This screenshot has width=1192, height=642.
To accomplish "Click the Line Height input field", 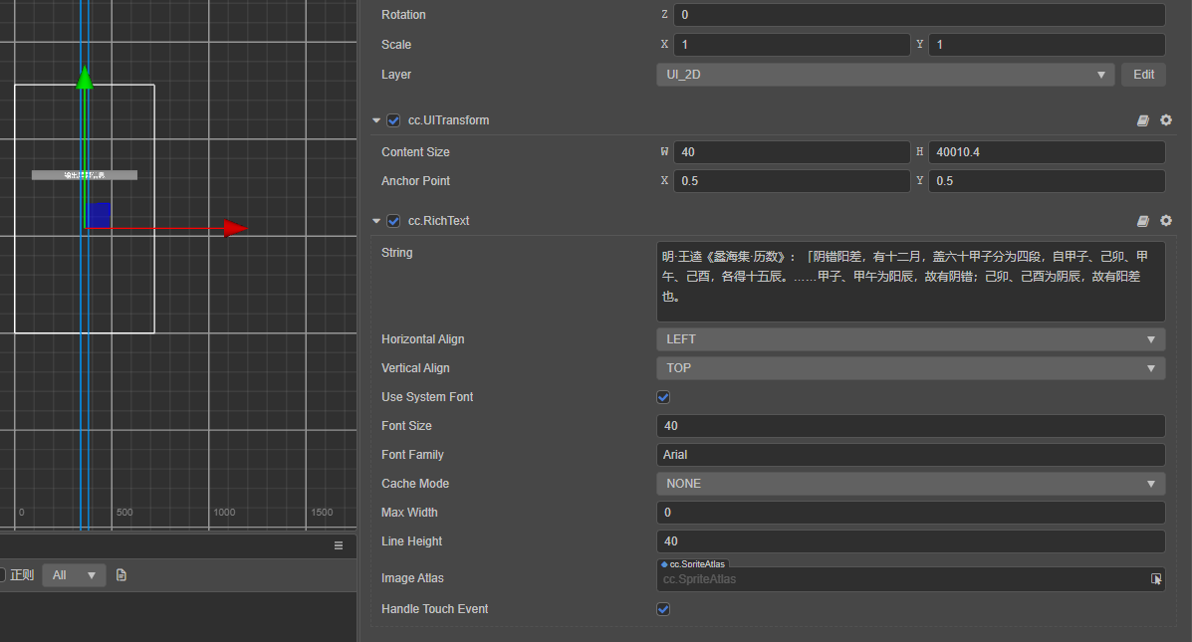I will [x=911, y=541].
